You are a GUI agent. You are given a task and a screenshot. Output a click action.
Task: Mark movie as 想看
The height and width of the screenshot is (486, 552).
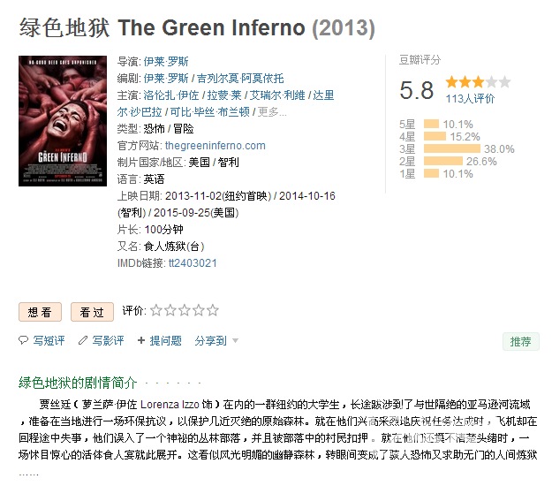click(40, 312)
